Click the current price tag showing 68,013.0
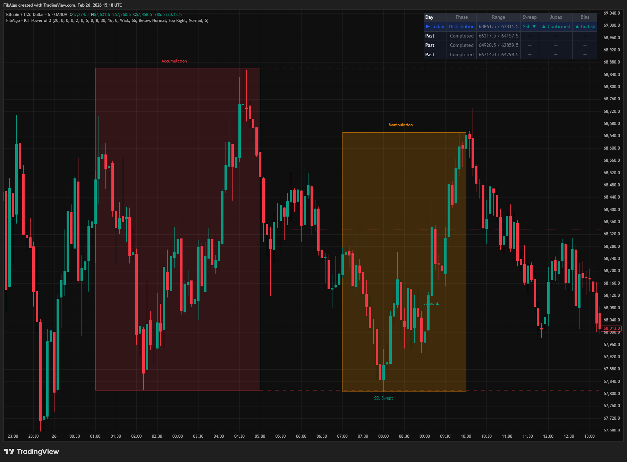Image resolution: width=627 pixels, height=462 pixels. 612,328
